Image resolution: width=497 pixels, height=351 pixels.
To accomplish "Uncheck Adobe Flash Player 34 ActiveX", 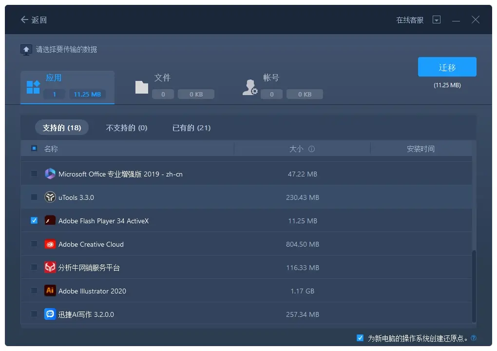I will tap(34, 220).
